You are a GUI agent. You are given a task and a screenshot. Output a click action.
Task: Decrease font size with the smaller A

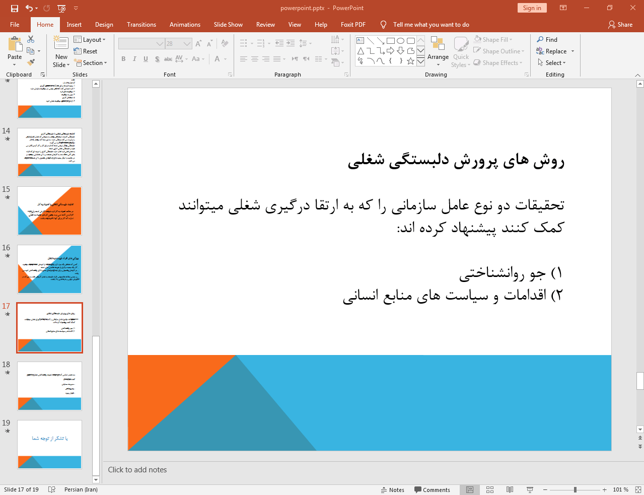(209, 44)
